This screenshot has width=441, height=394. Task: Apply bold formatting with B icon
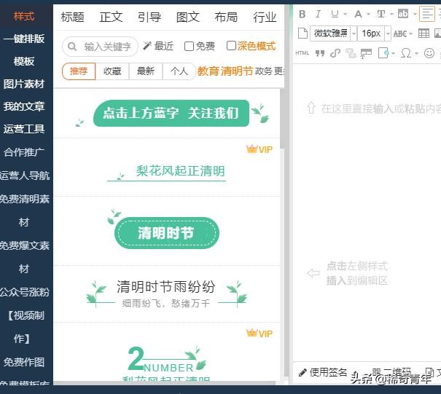pyautogui.click(x=302, y=14)
